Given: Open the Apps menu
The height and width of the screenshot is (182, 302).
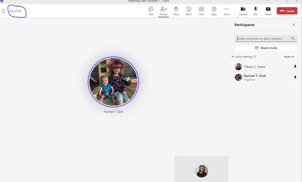Looking at the screenshot, I should 214,11.
